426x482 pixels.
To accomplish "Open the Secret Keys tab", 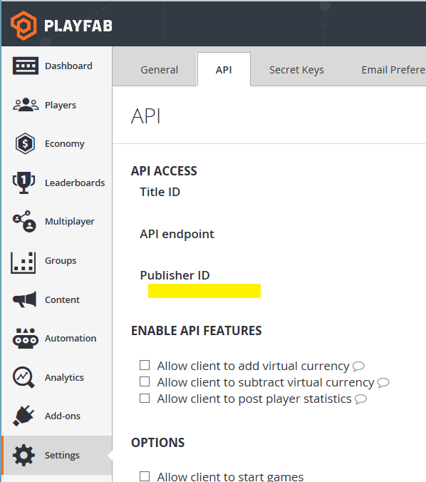I will tap(296, 70).
